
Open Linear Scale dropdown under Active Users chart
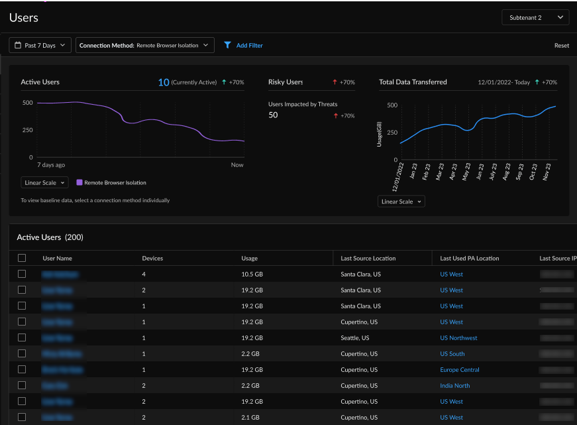pyautogui.click(x=44, y=182)
